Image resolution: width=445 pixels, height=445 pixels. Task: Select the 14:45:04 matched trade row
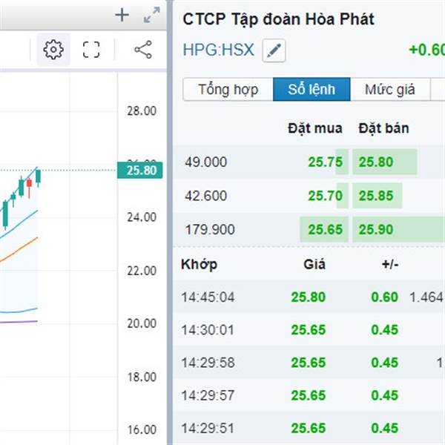(309, 297)
